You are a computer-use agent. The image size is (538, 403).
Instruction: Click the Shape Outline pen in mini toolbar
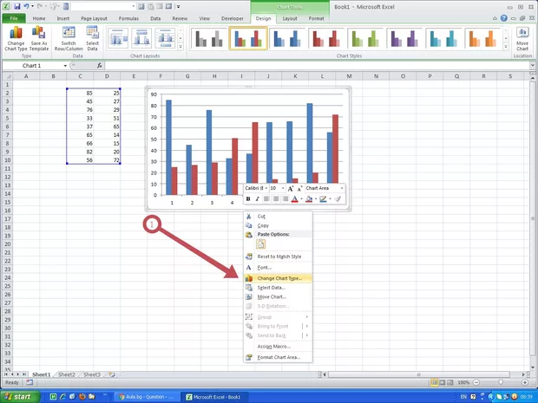(323, 198)
